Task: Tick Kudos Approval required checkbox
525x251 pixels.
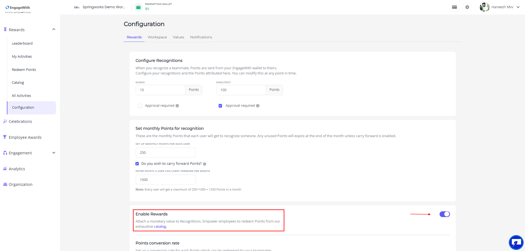Action: coord(140,106)
